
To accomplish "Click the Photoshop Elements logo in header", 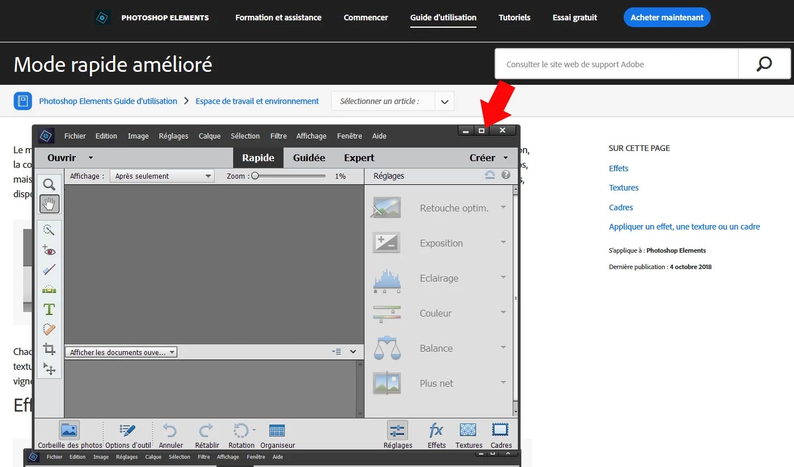I will click(x=102, y=18).
